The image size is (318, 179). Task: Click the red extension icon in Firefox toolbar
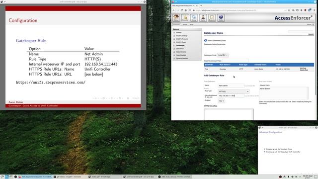[305, 10]
